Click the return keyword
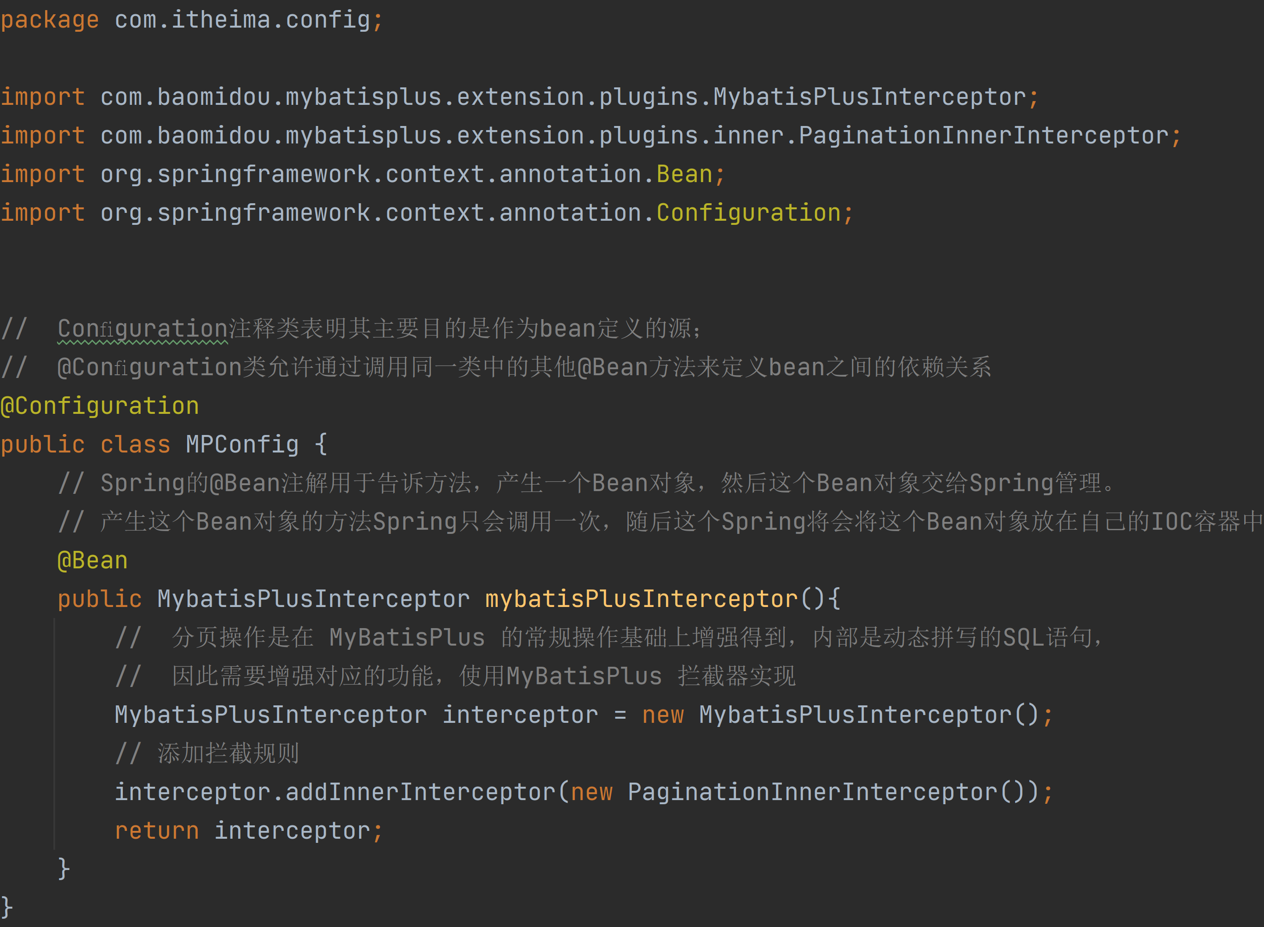 pyautogui.click(x=156, y=831)
